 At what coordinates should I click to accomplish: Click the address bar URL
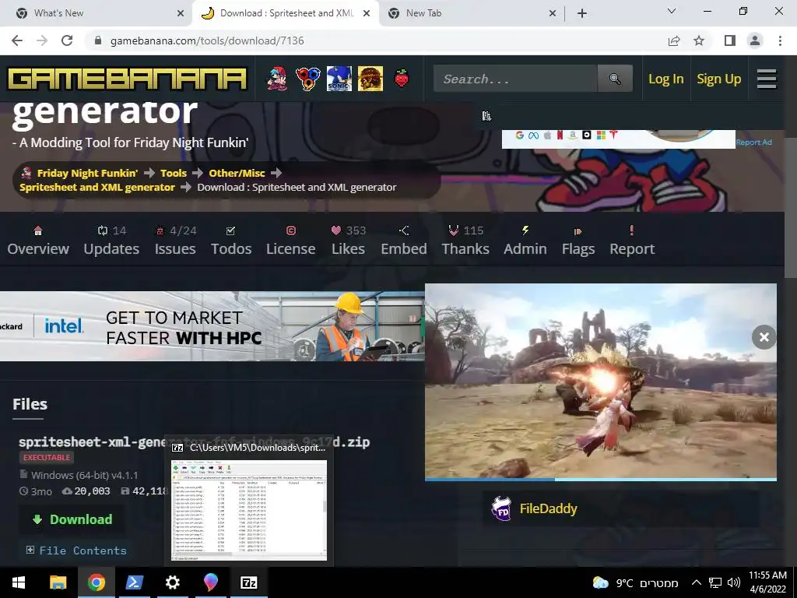coord(207,40)
